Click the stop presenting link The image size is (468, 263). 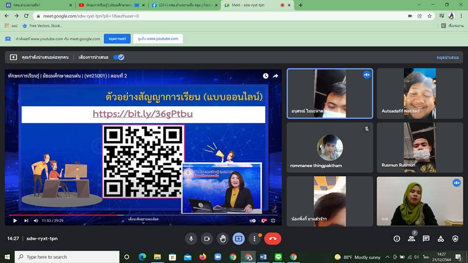pos(448,57)
